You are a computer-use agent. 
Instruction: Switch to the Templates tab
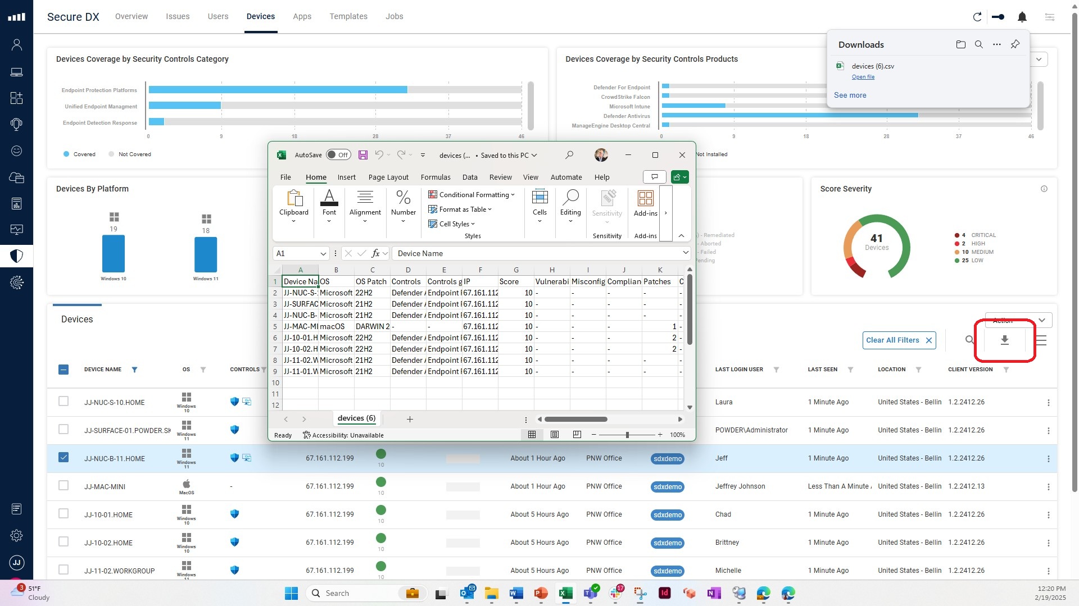click(x=348, y=16)
